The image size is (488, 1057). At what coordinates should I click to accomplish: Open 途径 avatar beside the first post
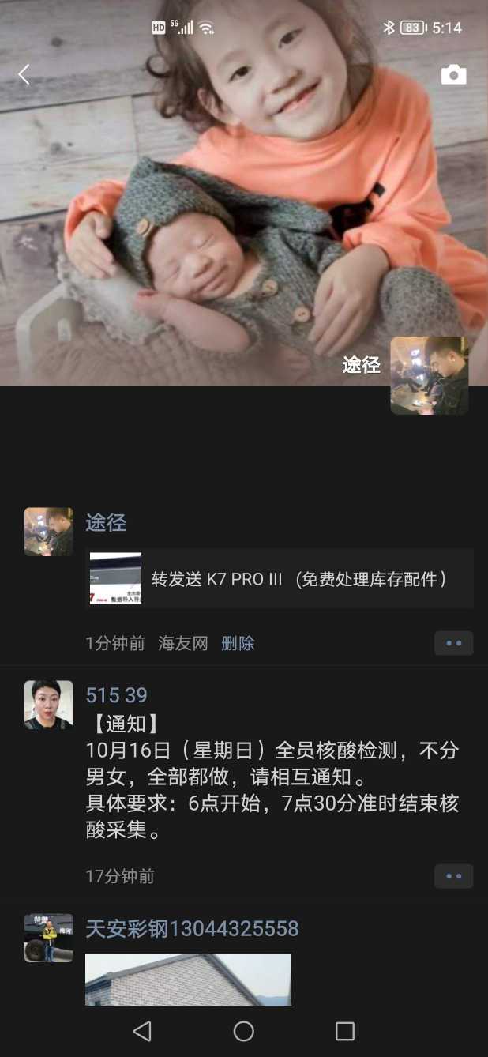click(x=49, y=532)
